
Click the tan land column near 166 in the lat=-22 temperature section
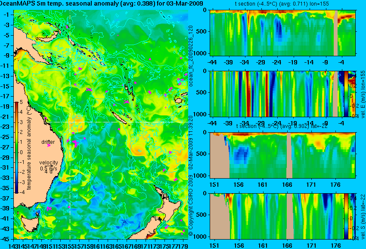(x=289, y=155)
